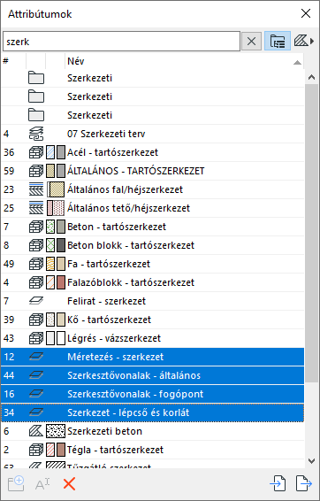Select 'Fa - tartószerkezet' row
This screenshot has width=320, height=501.
coord(153,264)
